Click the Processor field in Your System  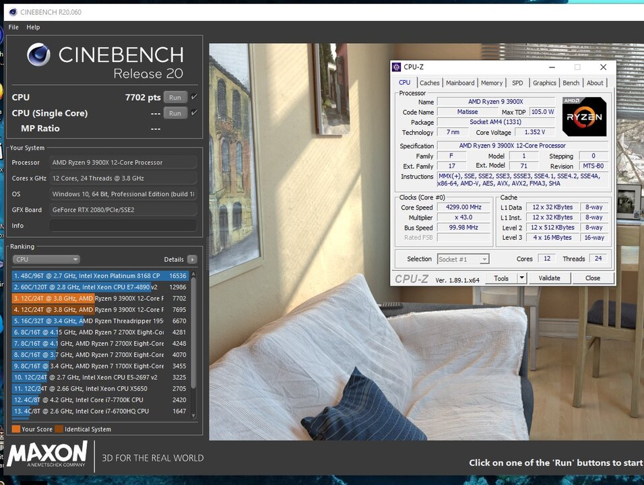pos(123,162)
